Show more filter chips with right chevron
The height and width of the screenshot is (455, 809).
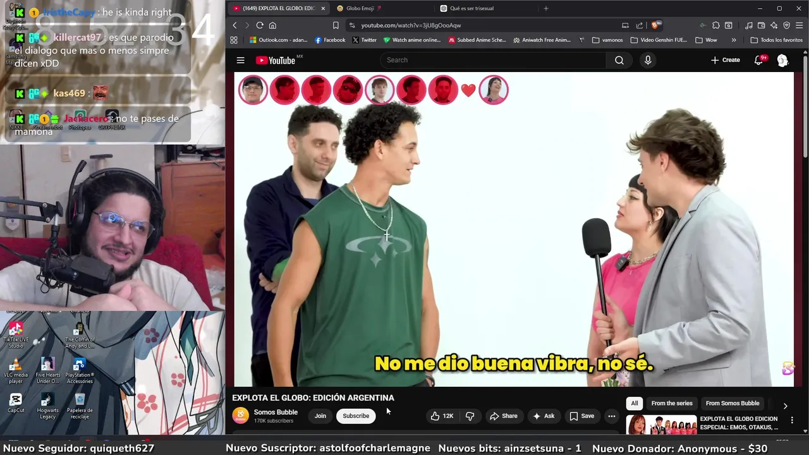pos(785,406)
